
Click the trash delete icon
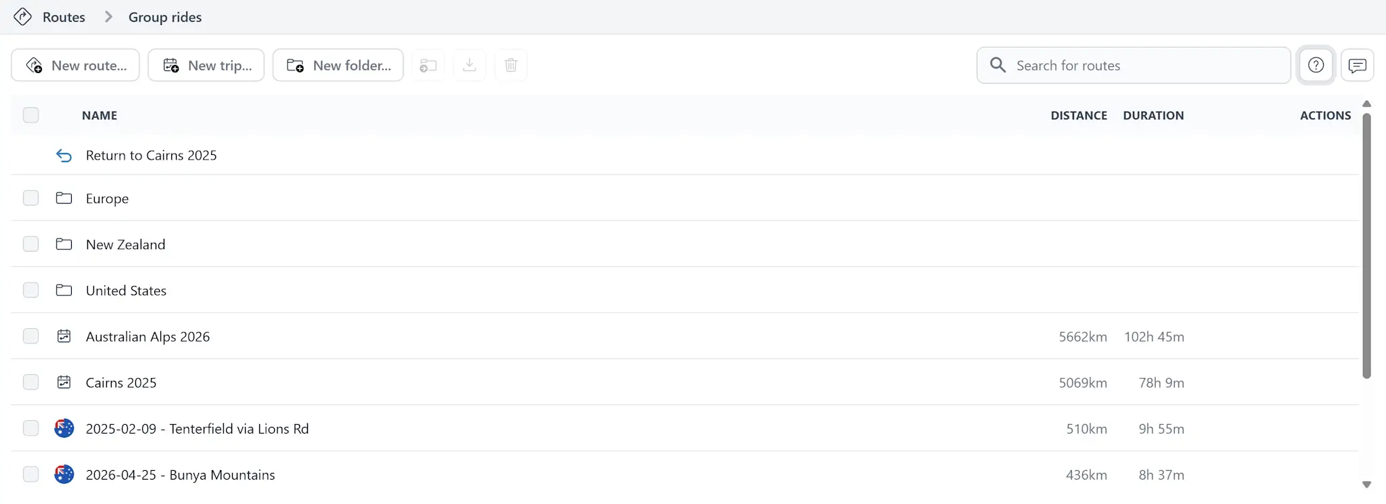coord(511,66)
